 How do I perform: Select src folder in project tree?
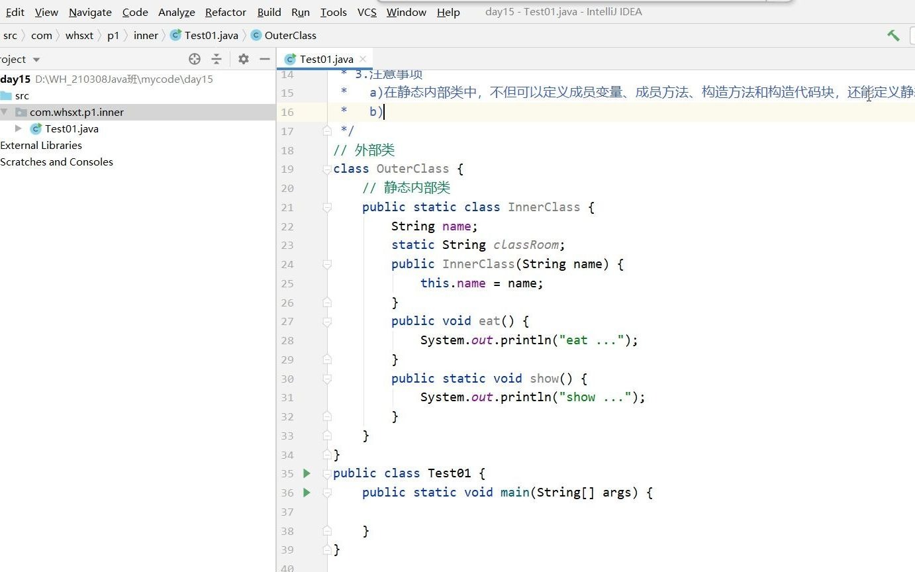tap(138, 95)
